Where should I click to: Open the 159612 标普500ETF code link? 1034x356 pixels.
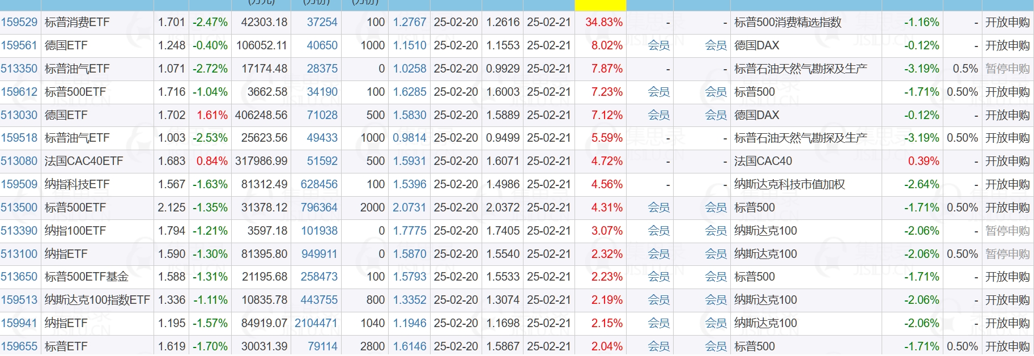(x=19, y=92)
